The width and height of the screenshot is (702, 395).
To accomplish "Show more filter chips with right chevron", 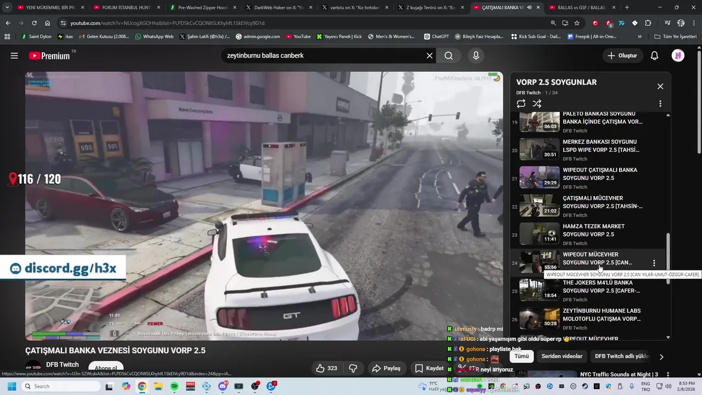I will (661, 357).
